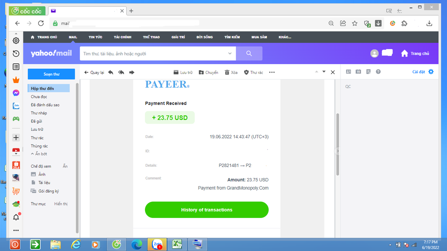Open Zalo from the browser sidebar
The width and height of the screenshot is (447, 251).
(x=16, y=106)
